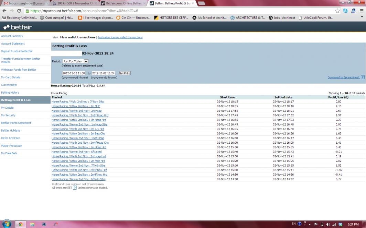
Task: Open Uttox 2nd Nov 2m NHF market
Action: coord(76,106)
